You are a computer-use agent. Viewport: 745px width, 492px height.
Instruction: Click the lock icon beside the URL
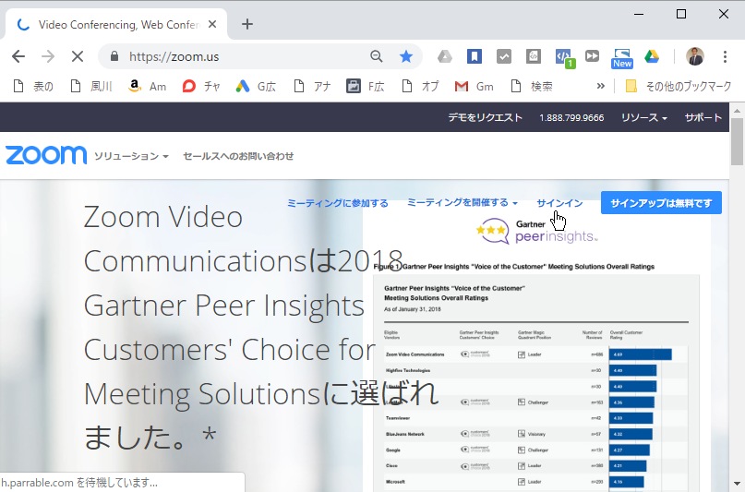[x=114, y=56]
